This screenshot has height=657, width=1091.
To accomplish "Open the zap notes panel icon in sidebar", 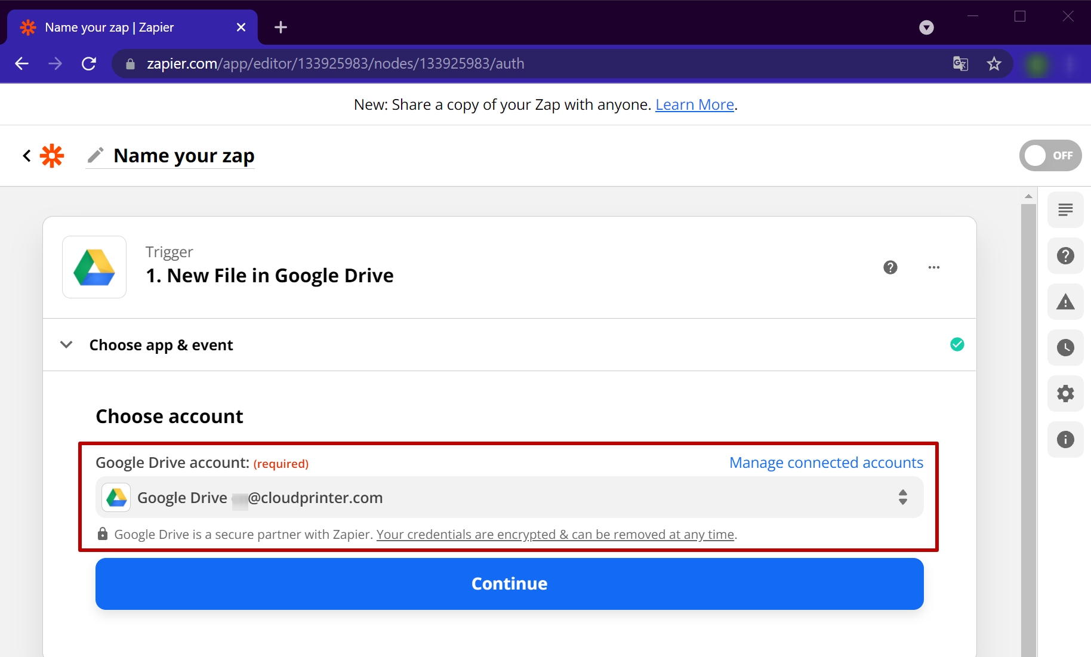I will (1065, 210).
